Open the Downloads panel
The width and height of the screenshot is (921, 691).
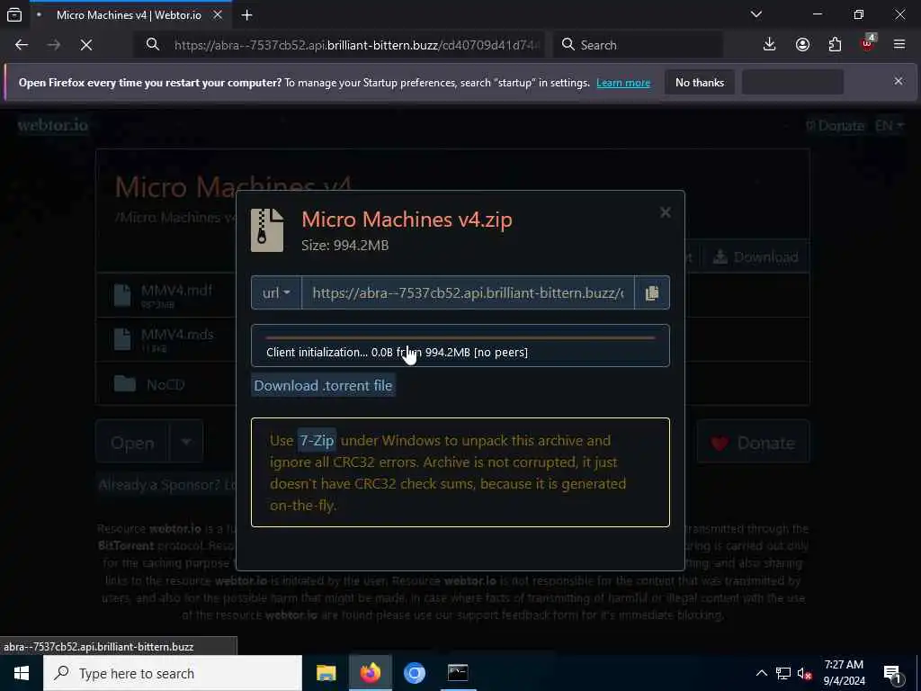[x=770, y=45]
